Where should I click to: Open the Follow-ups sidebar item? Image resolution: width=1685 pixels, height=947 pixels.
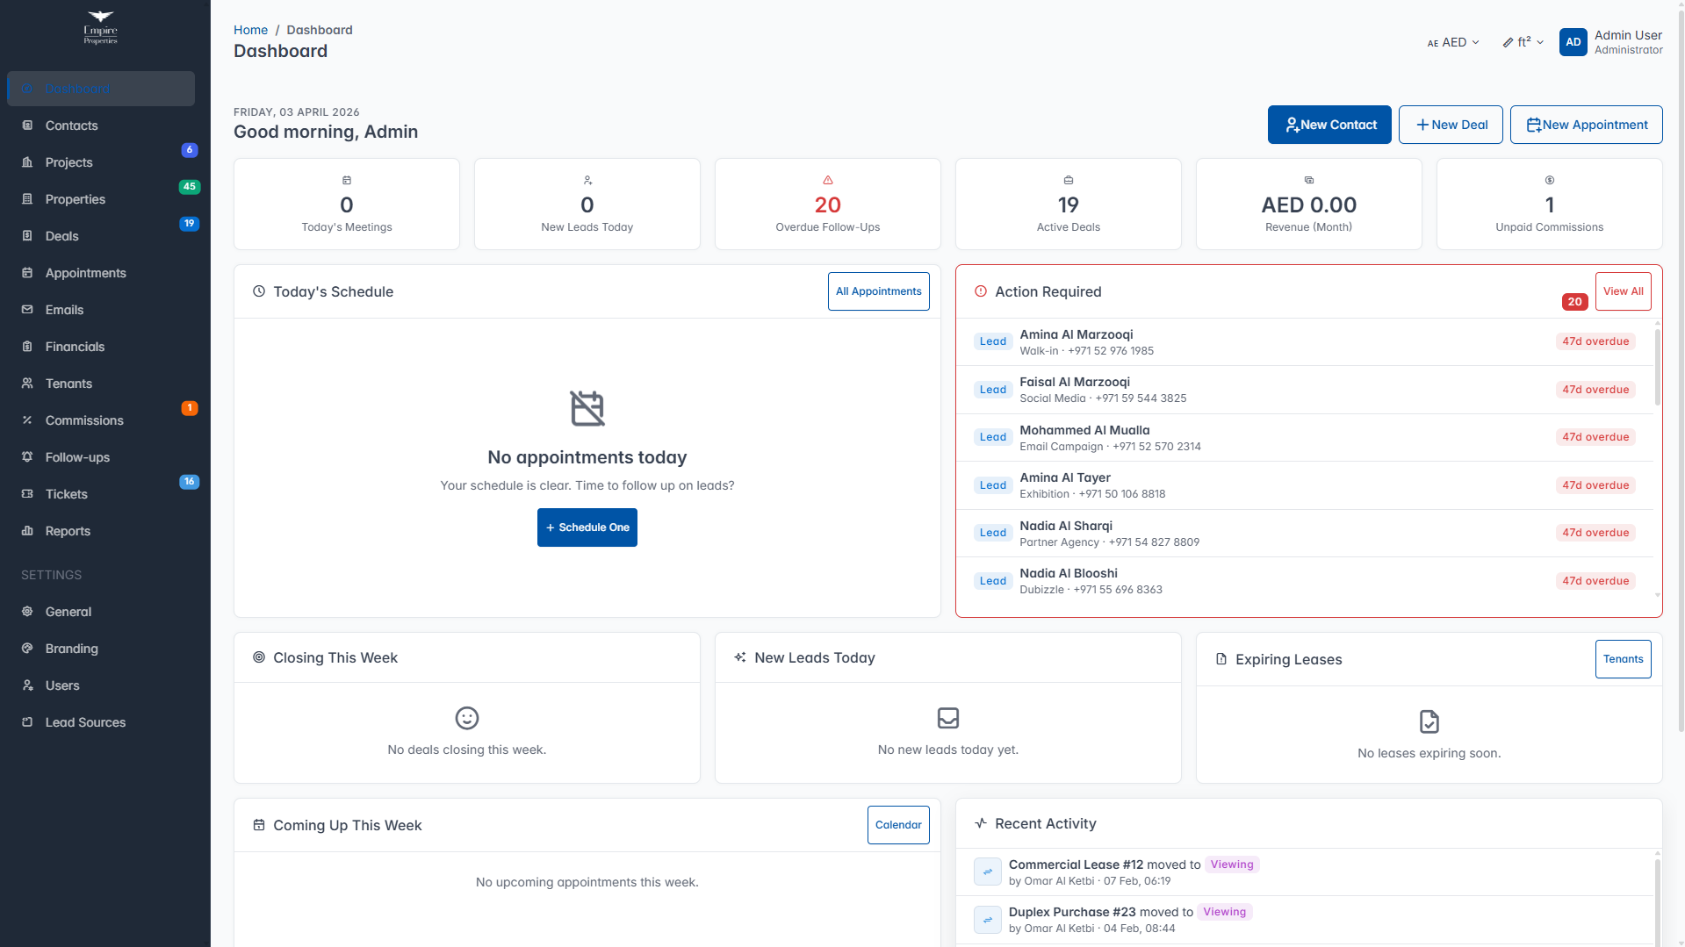coord(77,457)
